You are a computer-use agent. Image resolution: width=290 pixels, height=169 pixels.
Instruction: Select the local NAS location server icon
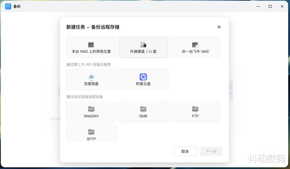coord(91,45)
